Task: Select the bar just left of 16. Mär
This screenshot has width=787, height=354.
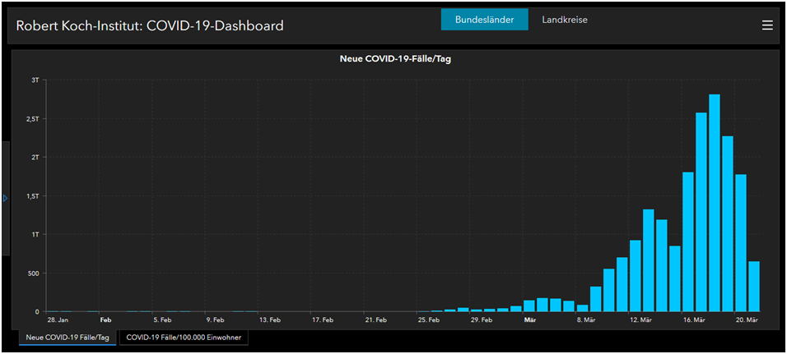Action: coord(675,278)
